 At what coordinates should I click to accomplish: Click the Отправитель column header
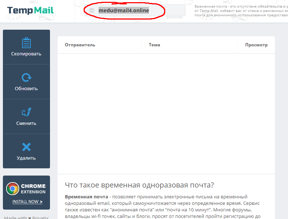80,45
